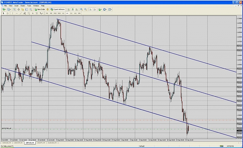Toggle the Chart Shift icon
The height and width of the screenshot is (148, 243).
tap(95, 9)
